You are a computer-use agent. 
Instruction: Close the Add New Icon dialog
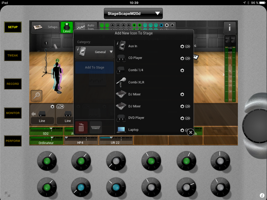tap(191, 132)
